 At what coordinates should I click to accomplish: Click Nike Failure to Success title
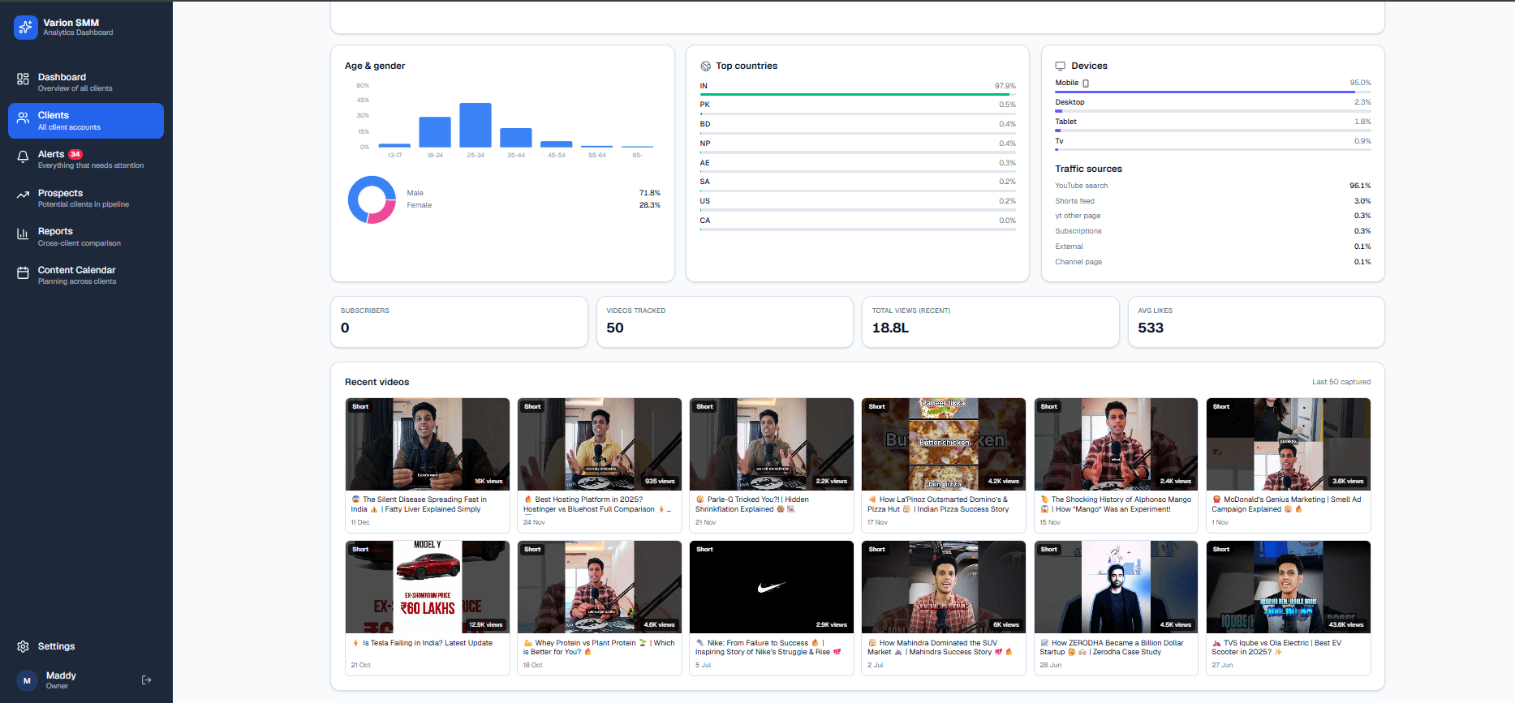(x=768, y=647)
